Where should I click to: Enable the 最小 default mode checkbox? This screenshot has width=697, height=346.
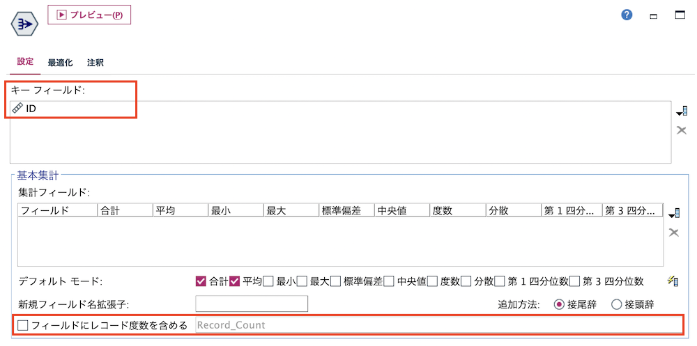[268, 281]
